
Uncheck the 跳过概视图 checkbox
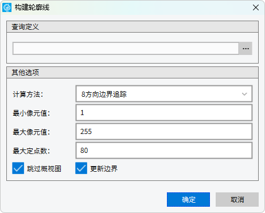click(x=18, y=168)
